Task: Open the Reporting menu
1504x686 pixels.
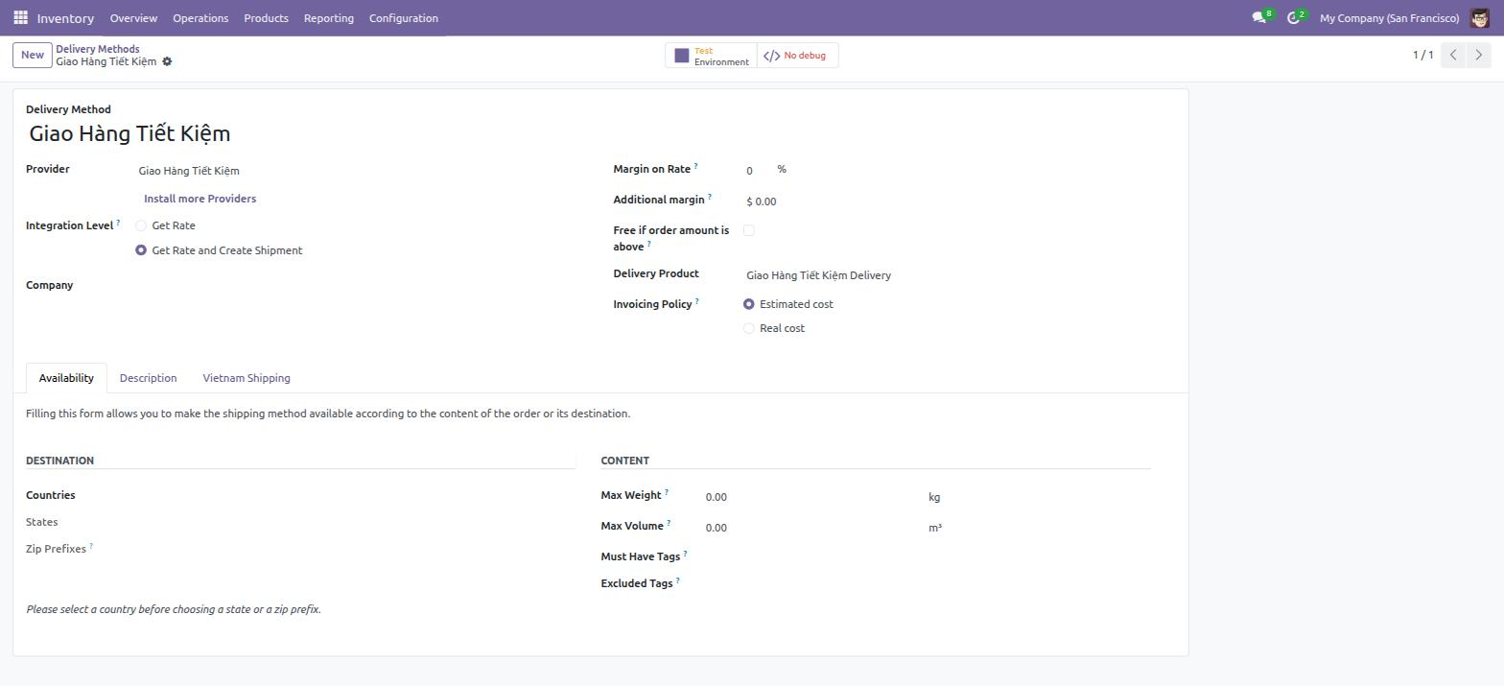Action: point(328,18)
